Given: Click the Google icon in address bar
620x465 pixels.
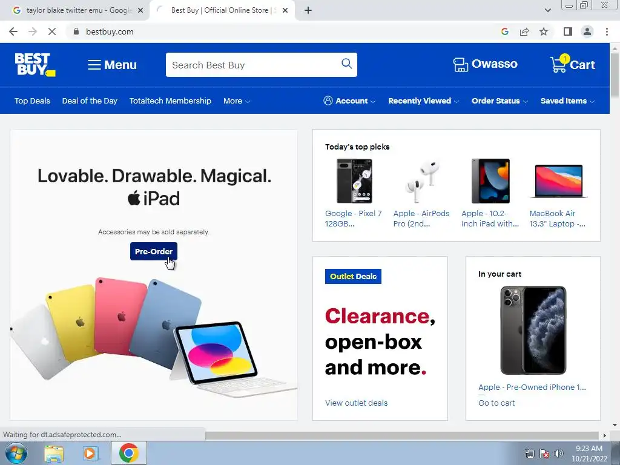Looking at the screenshot, I should [504, 31].
